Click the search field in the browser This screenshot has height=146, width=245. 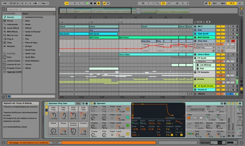point(31,9)
